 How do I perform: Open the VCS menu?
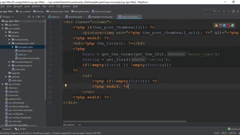click(58, 6)
